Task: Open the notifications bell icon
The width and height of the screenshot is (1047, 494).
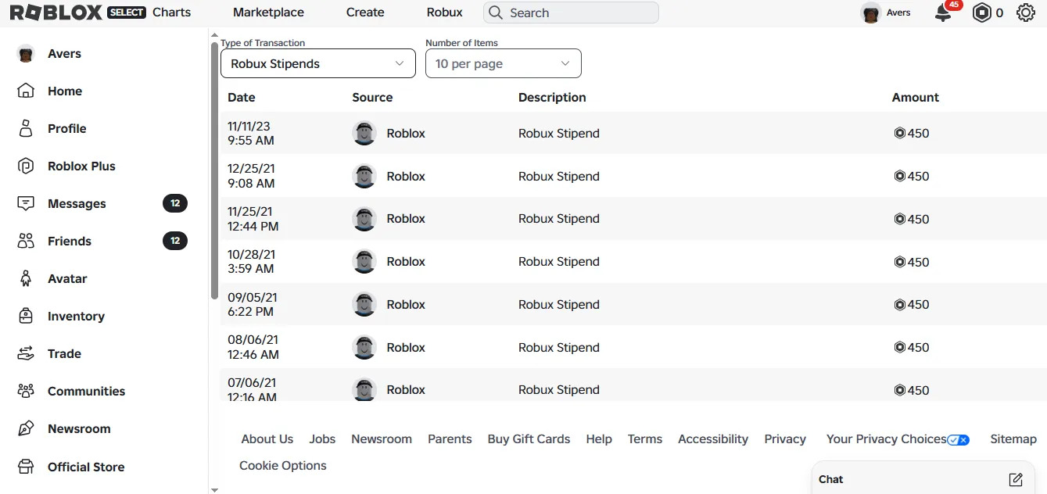Action: (944, 13)
